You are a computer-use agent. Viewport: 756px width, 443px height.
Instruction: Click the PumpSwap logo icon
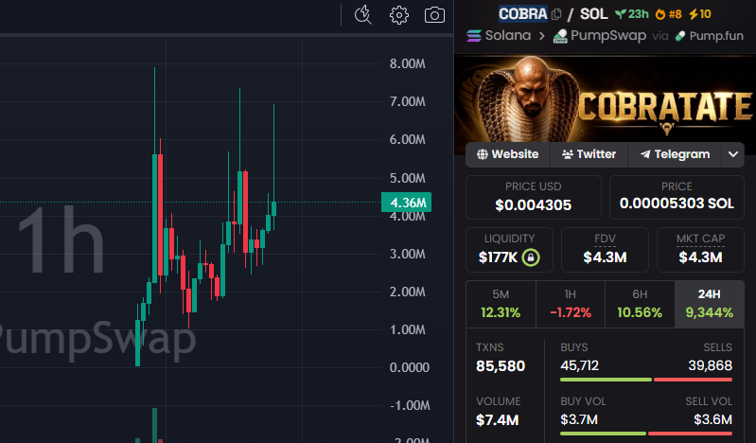click(x=560, y=36)
